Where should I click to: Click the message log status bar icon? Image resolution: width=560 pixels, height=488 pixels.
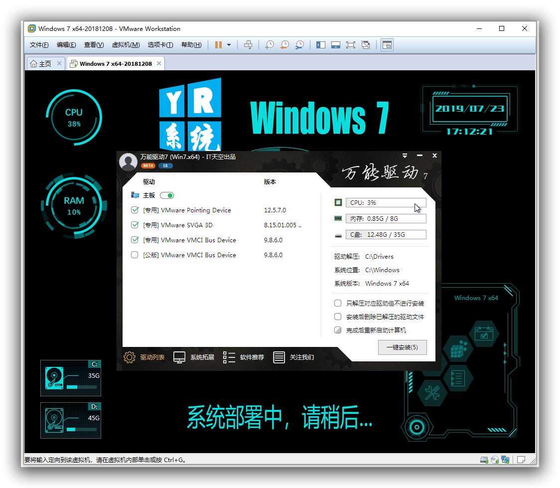521,460
